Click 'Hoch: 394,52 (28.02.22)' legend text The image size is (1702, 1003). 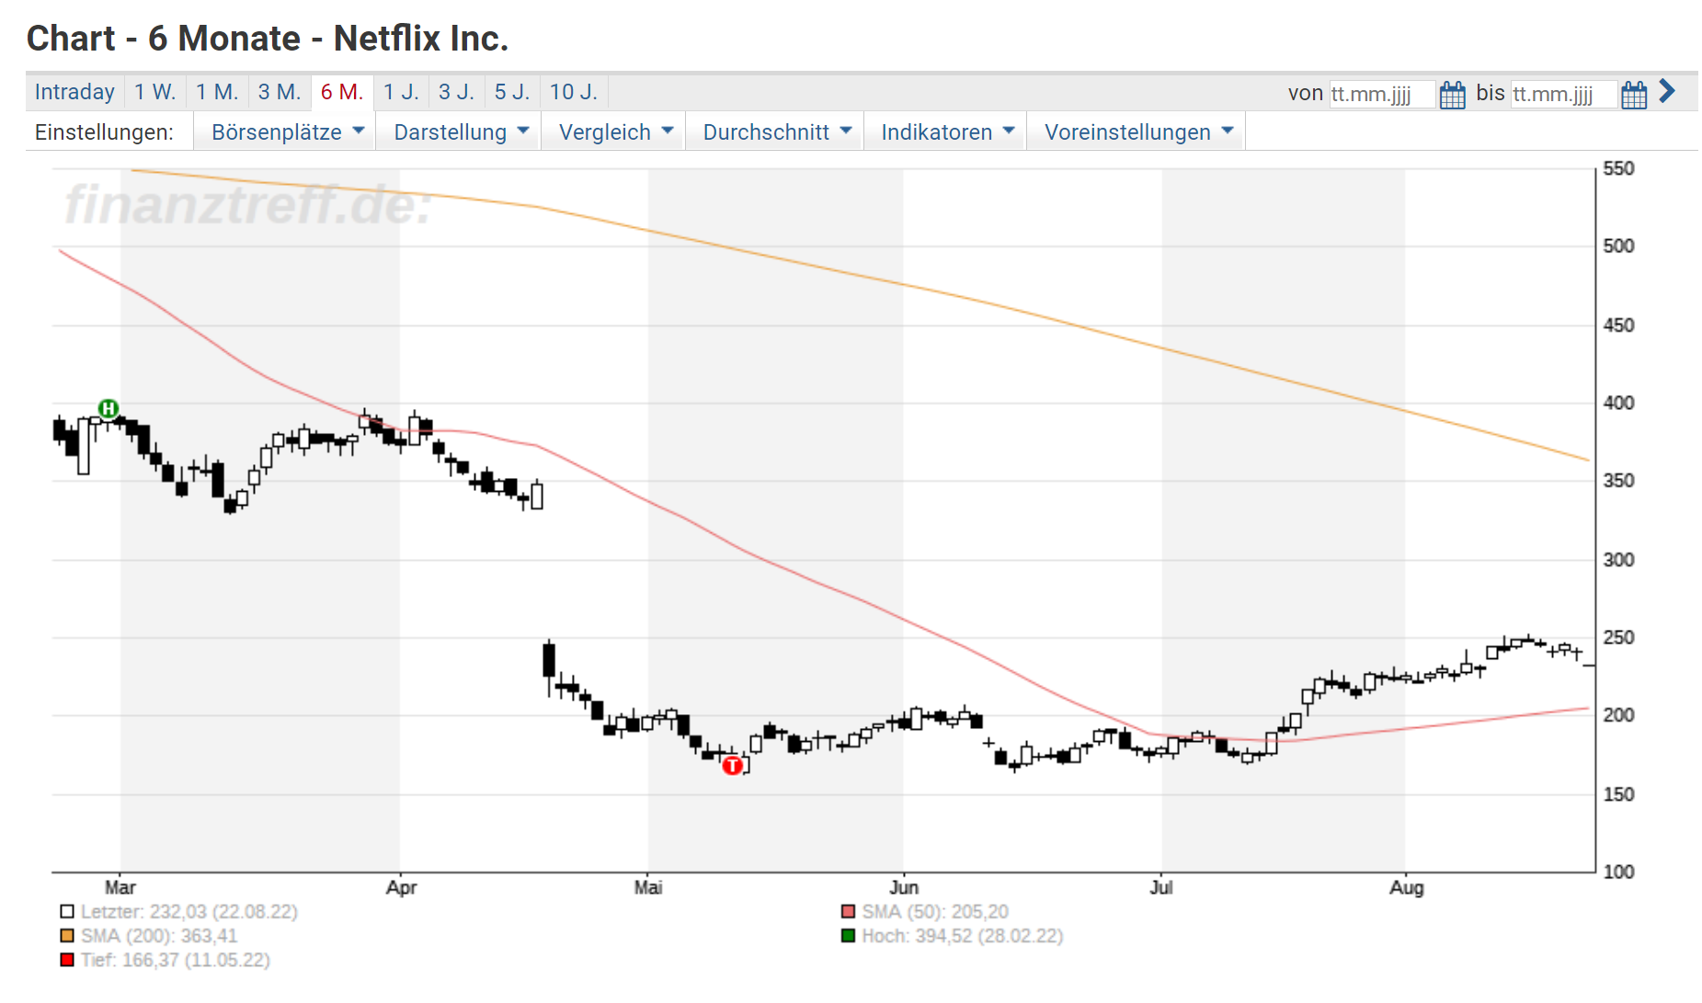[x=963, y=936]
